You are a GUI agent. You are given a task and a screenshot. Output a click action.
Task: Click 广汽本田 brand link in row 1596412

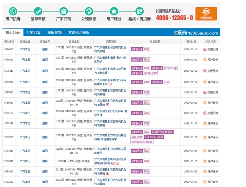click(x=25, y=59)
